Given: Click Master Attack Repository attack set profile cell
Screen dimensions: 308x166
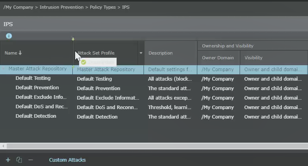Looking at the screenshot, I should point(108,70).
